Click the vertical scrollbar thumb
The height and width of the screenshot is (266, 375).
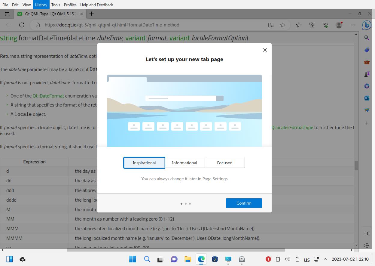click(356, 165)
